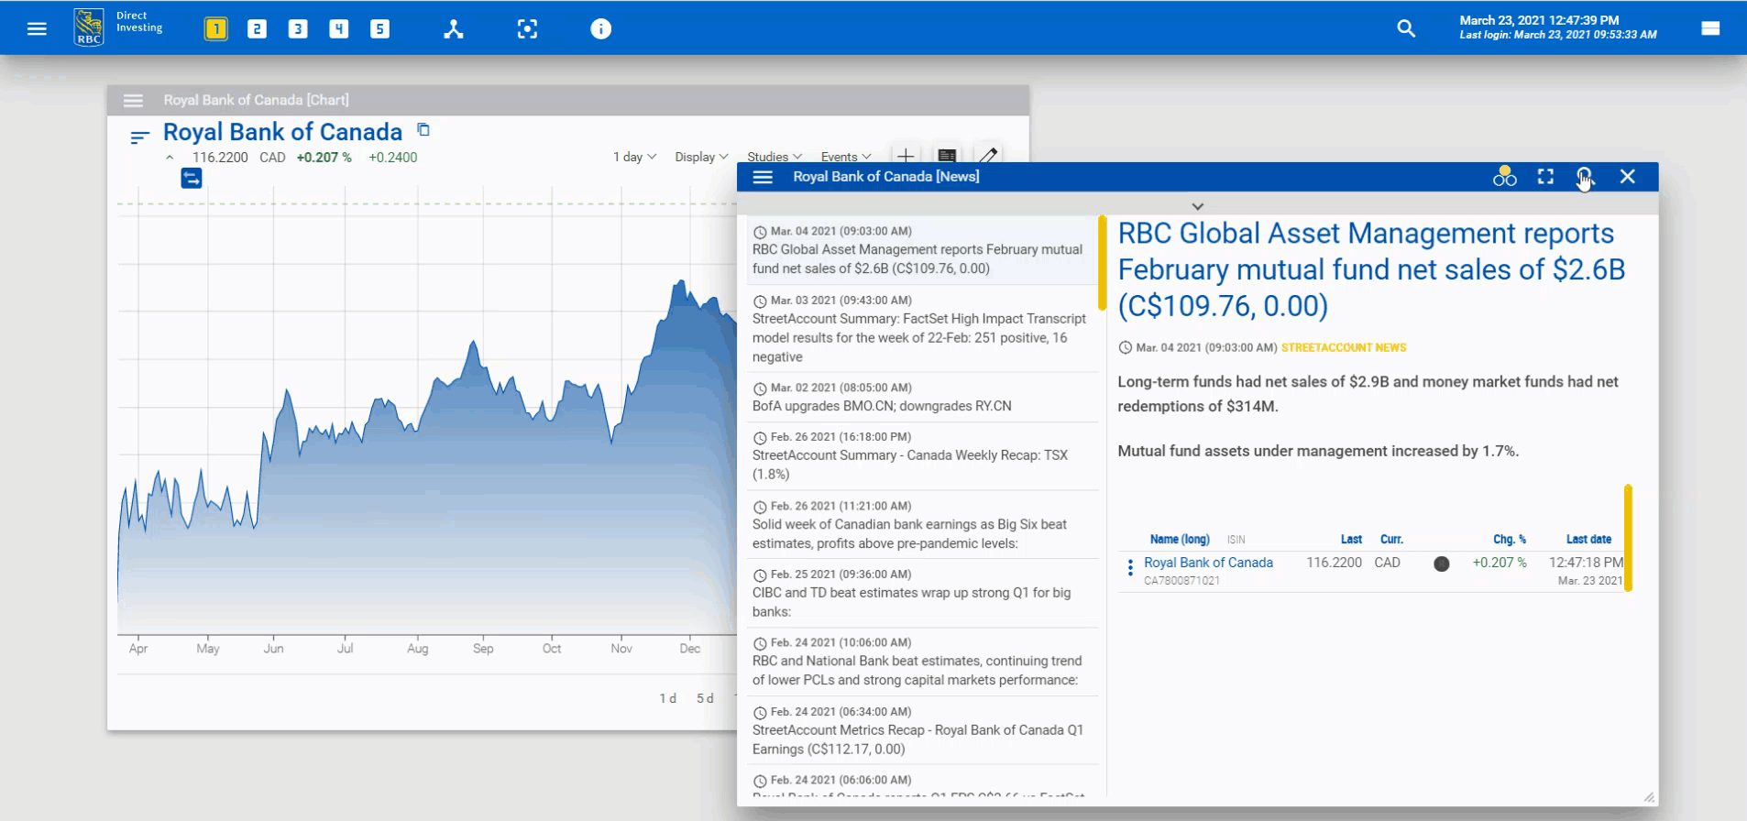Image resolution: width=1747 pixels, height=821 pixels.
Task: Maximize News panel with fullscreen icon
Action: tap(1545, 177)
